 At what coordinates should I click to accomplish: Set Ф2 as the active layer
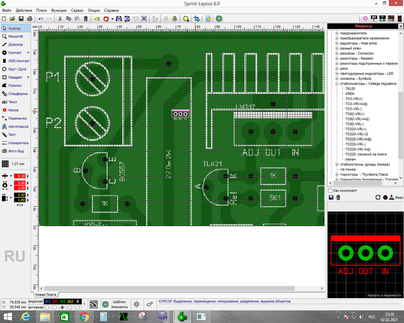[x=62, y=308]
